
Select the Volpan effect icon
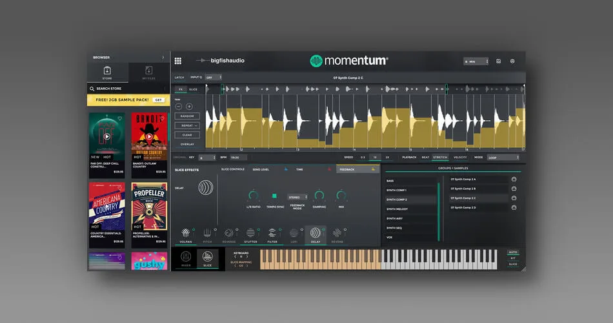tap(186, 233)
